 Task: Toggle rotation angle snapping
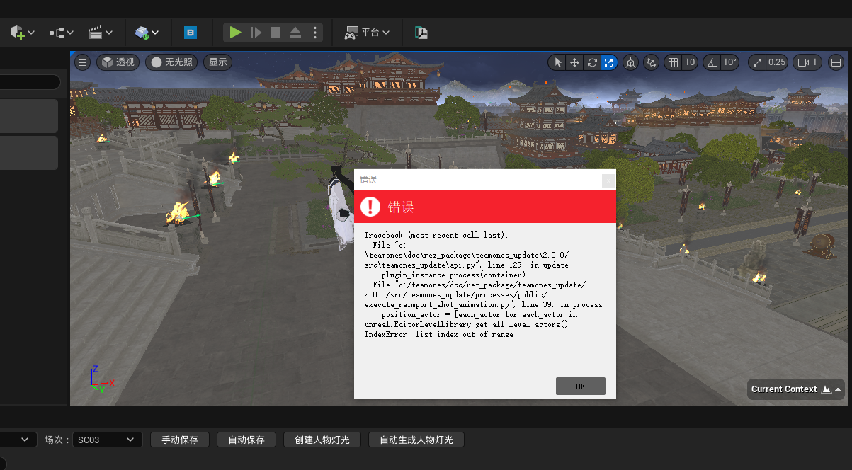click(712, 62)
